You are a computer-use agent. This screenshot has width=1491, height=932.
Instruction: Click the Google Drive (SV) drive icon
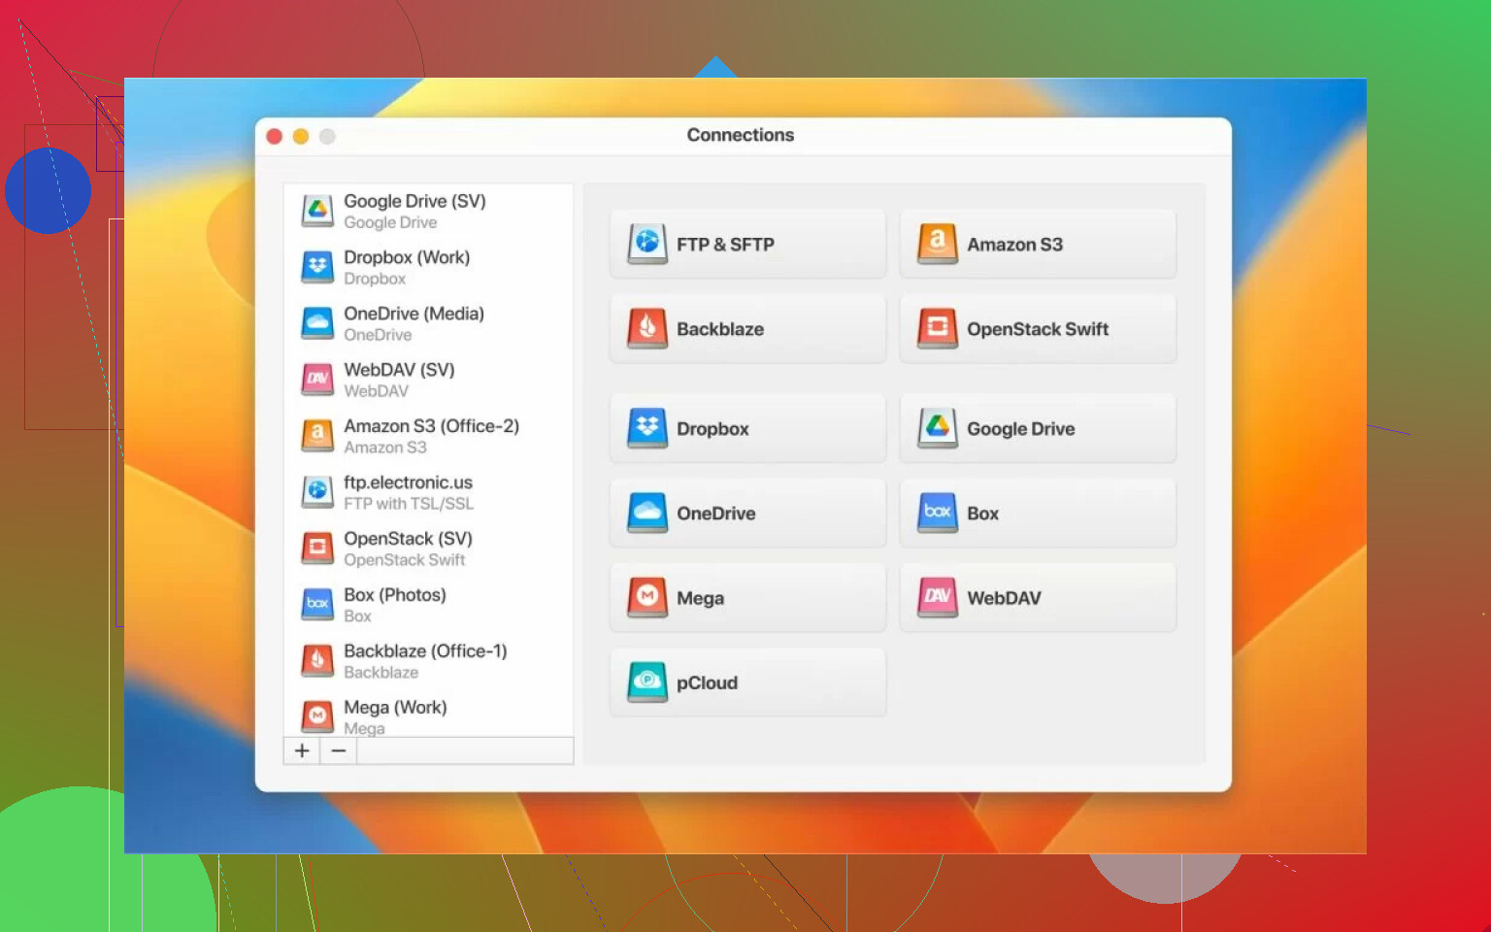click(317, 211)
